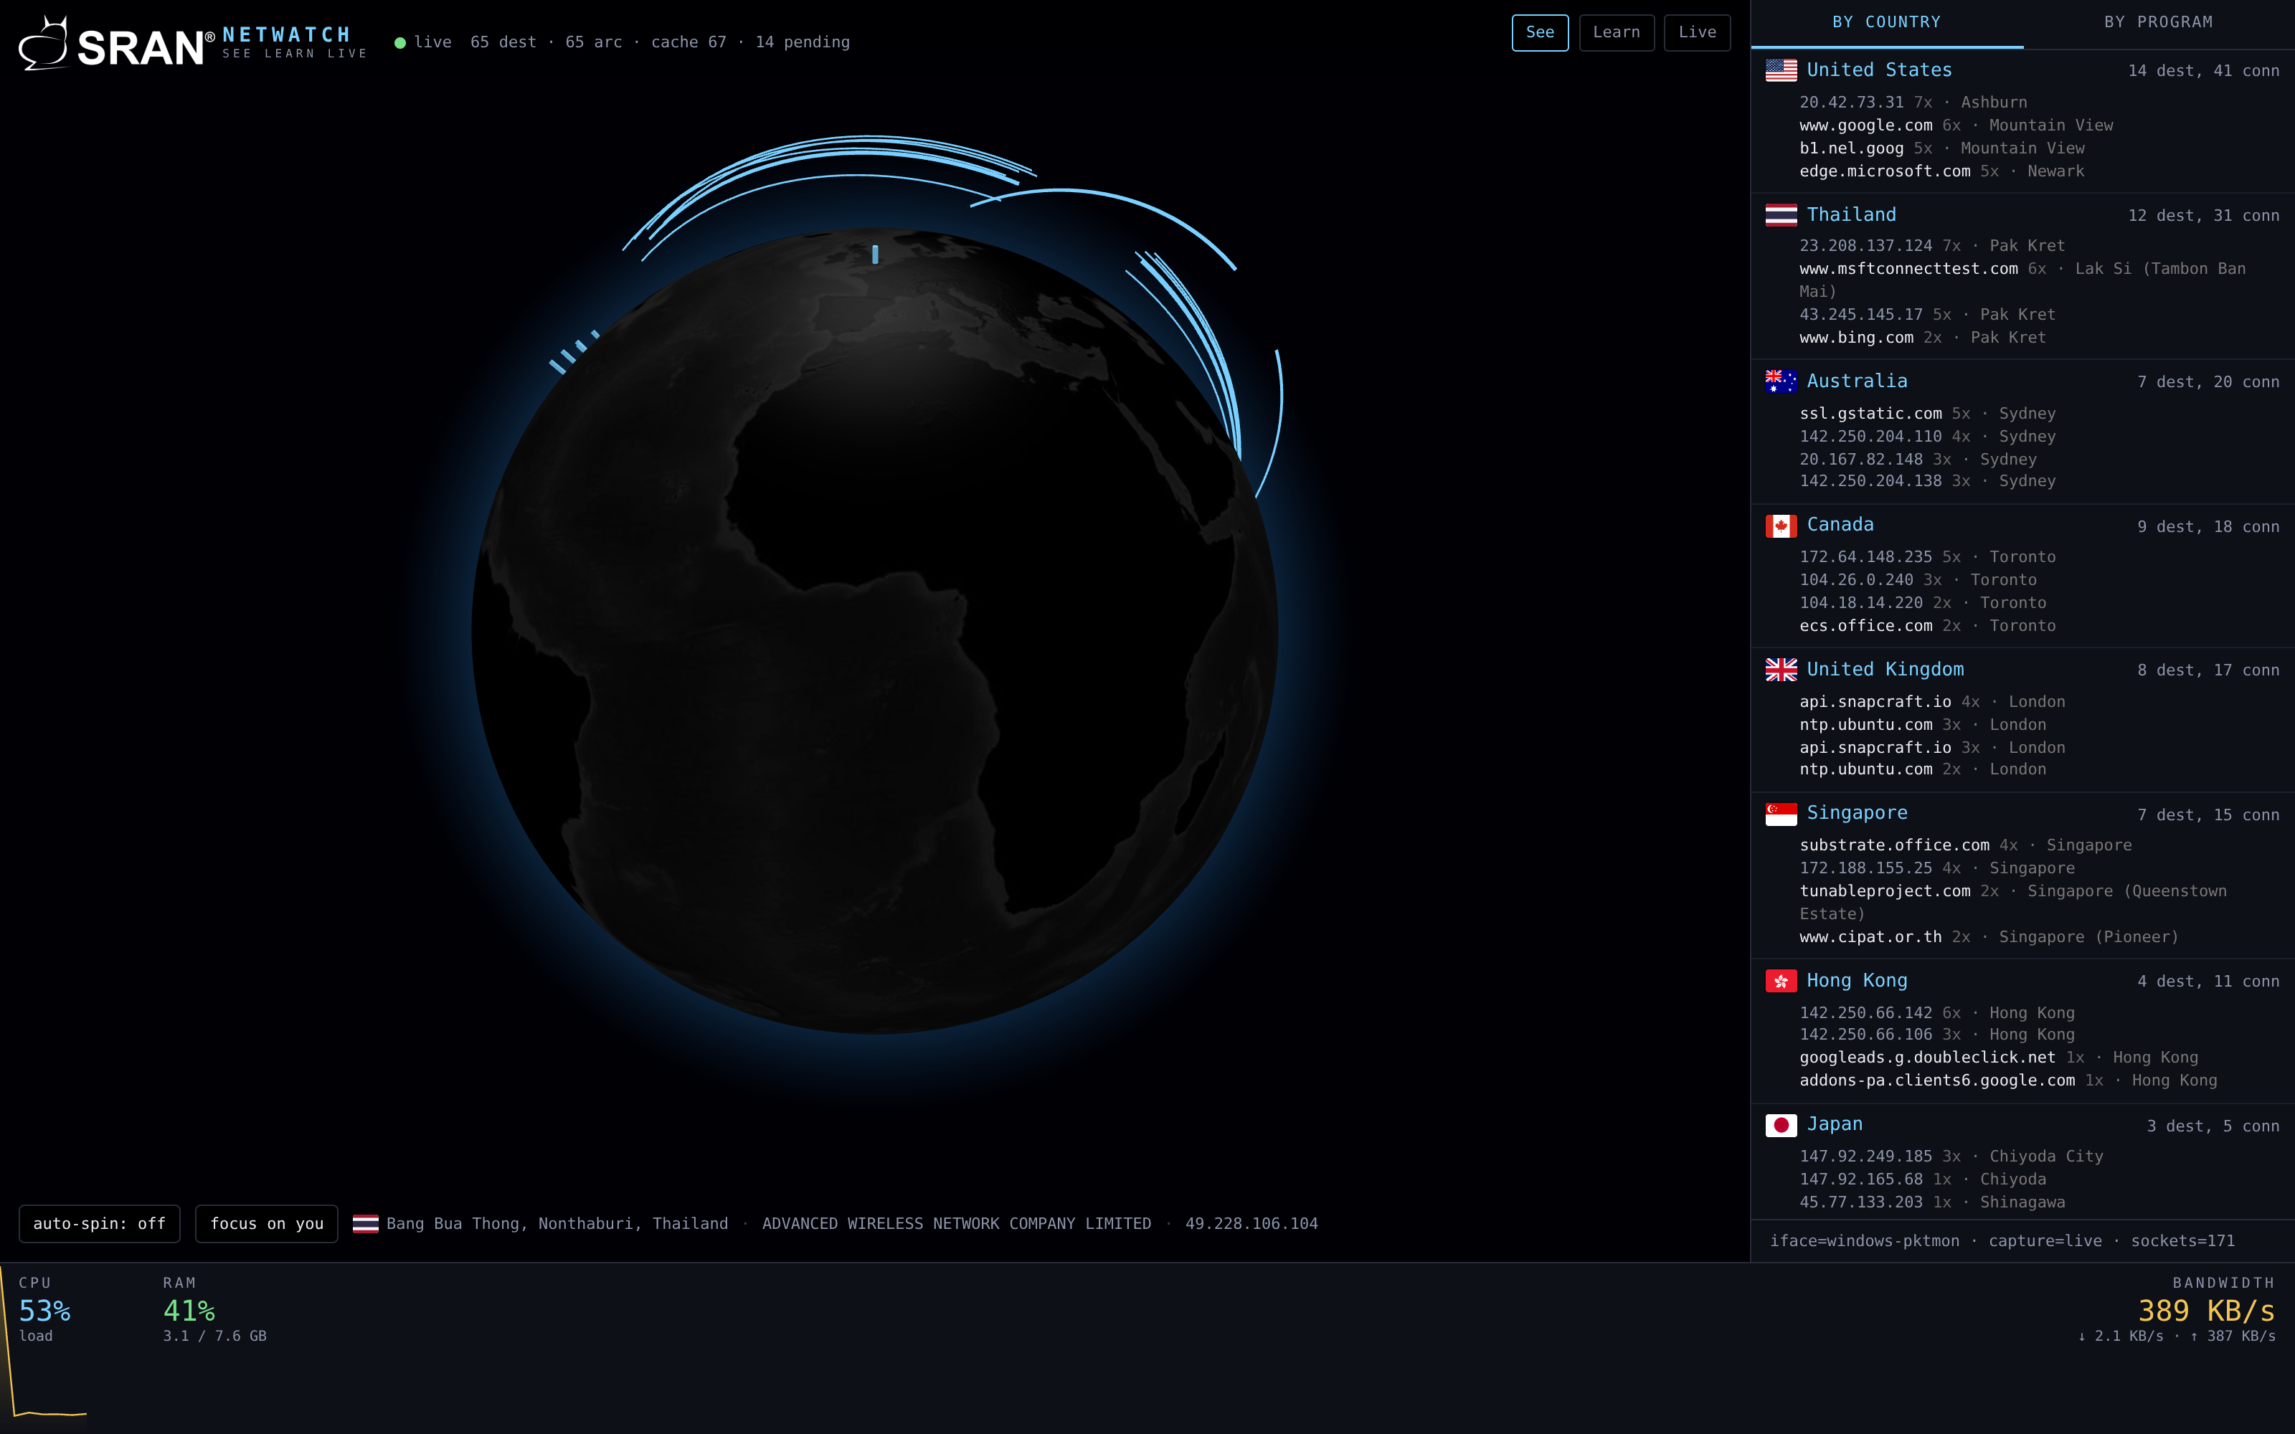Image resolution: width=2295 pixels, height=1434 pixels.
Task: Select the Learn mode button
Action: tap(1616, 32)
